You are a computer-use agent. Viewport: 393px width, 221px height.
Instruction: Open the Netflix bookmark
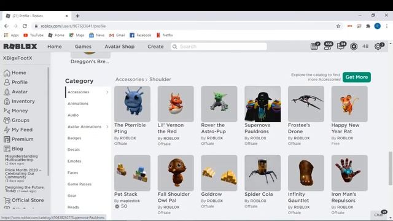tap(165, 36)
